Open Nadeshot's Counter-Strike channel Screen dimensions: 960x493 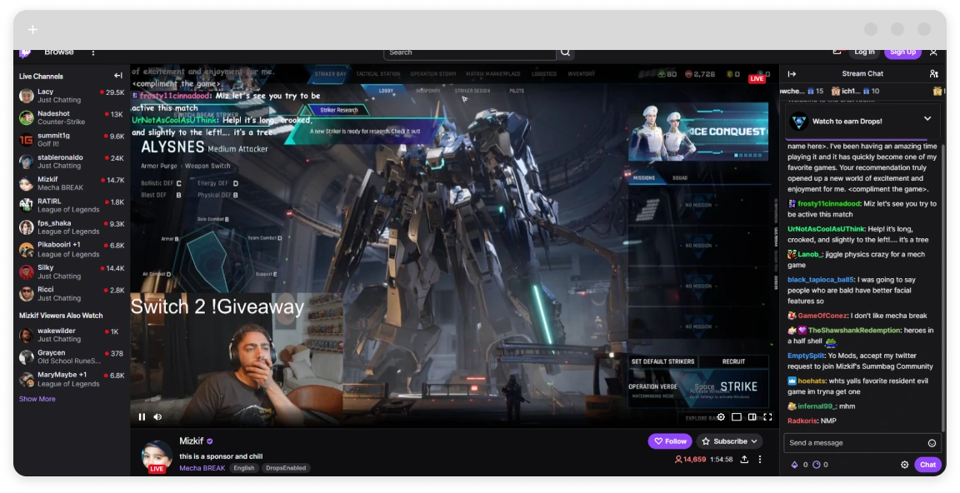coord(72,117)
